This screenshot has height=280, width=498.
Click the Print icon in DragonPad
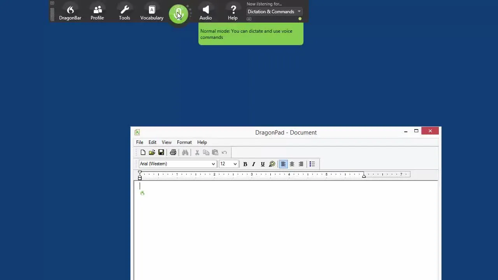173,152
